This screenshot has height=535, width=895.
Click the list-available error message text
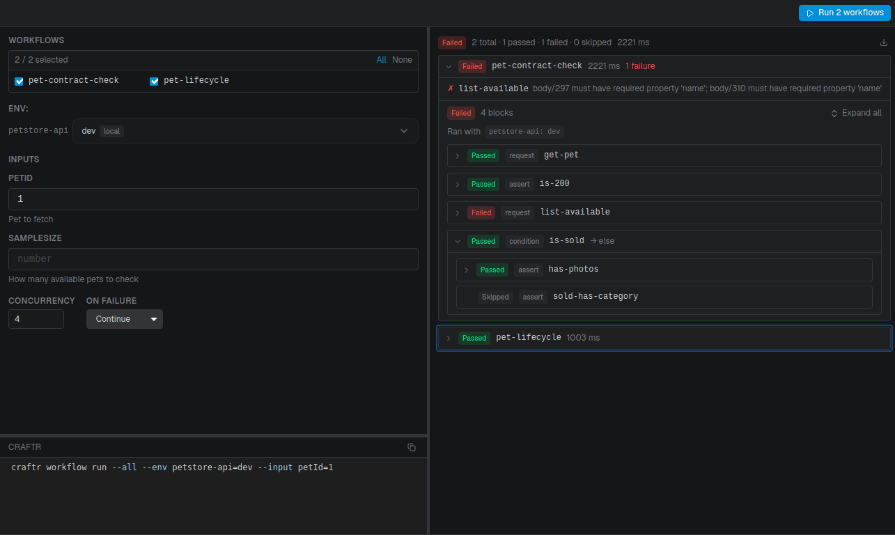(707, 88)
